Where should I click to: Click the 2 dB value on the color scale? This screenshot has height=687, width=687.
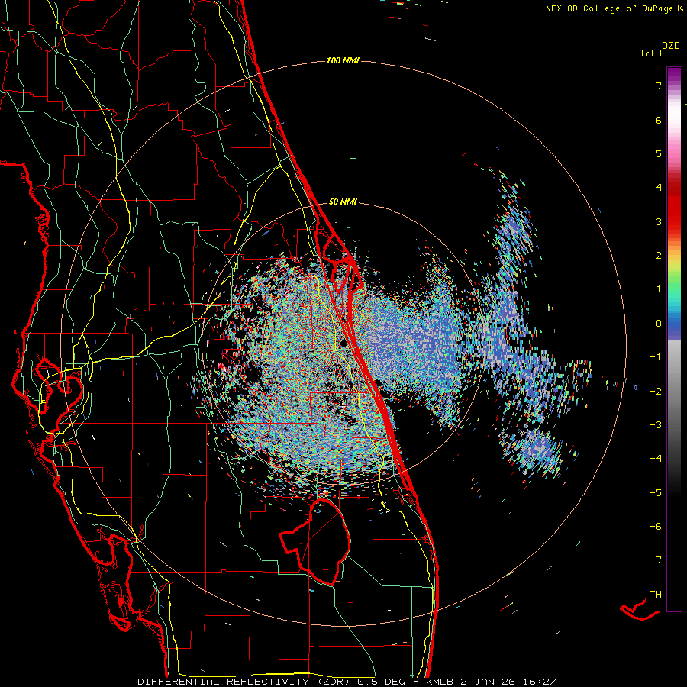pyautogui.click(x=659, y=256)
